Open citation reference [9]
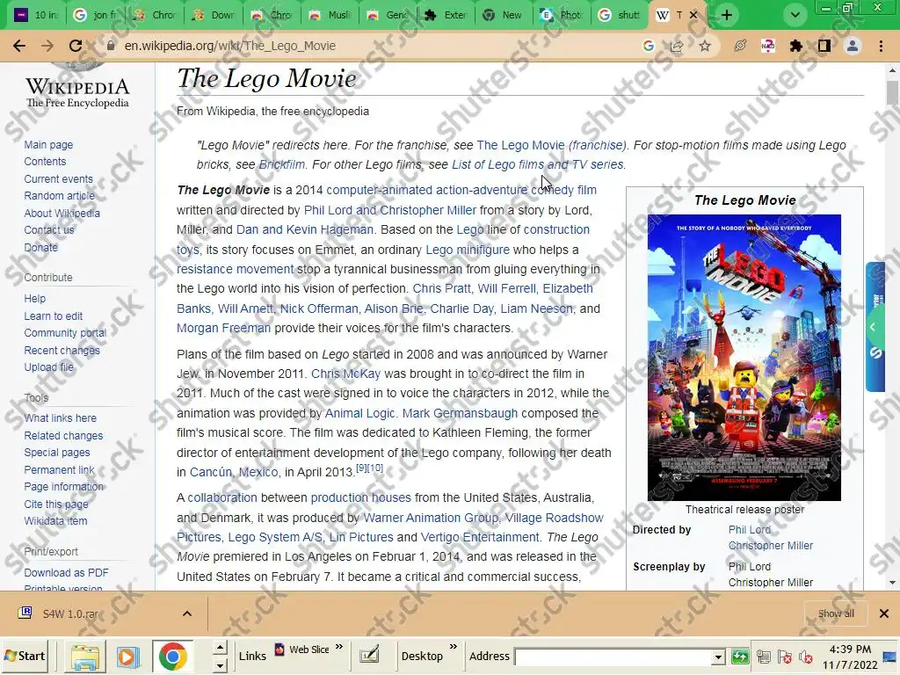This screenshot has height=675, width=900. tap(361, 468)
